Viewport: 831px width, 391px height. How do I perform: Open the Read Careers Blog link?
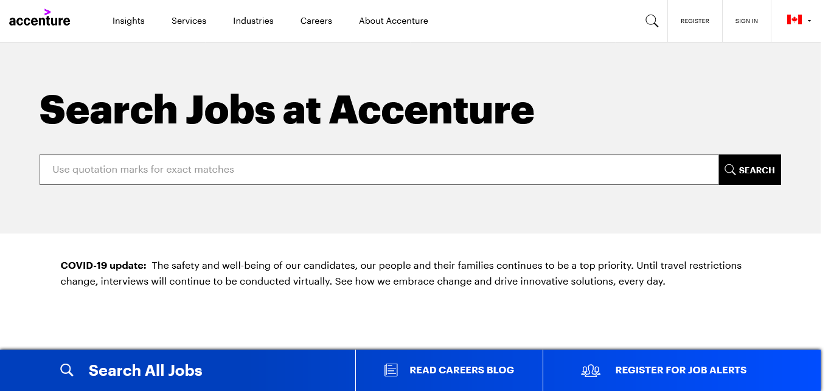pos(462,370)
